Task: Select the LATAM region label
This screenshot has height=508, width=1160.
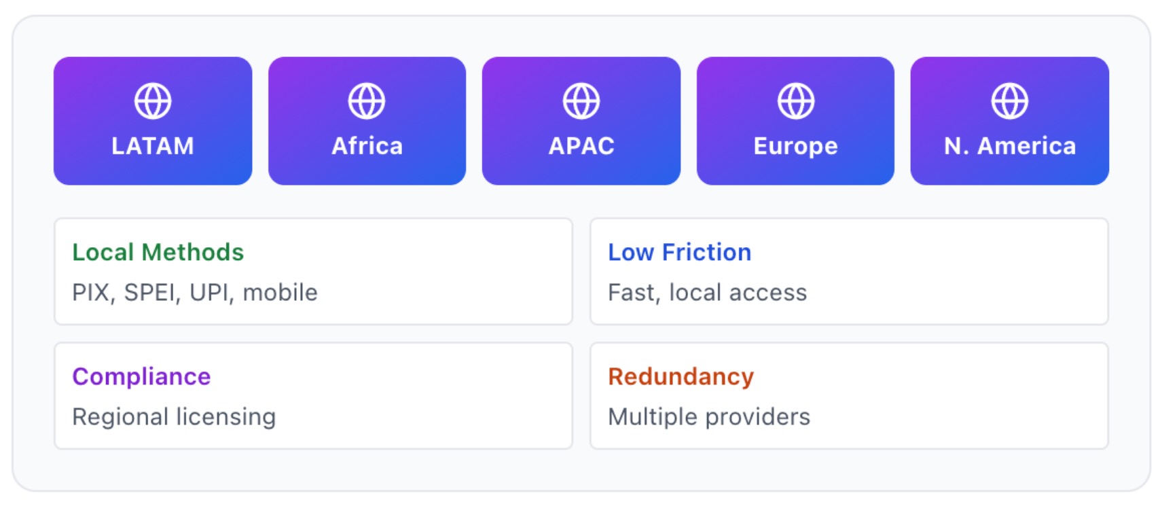Action: tap(153, 146)
